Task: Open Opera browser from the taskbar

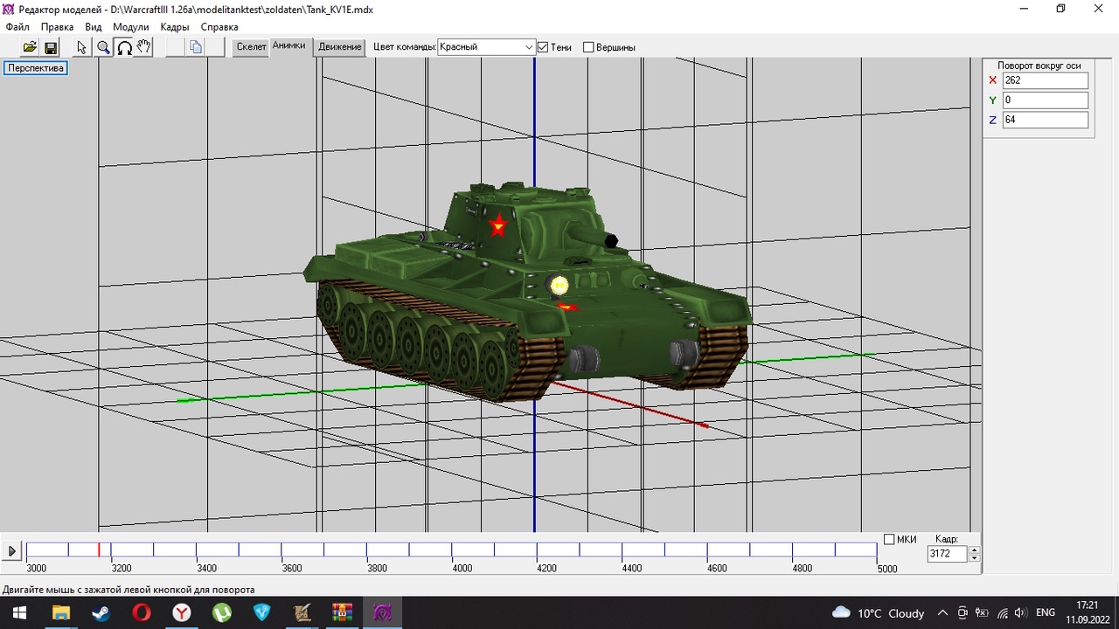Action: click(x=141, y=612)
